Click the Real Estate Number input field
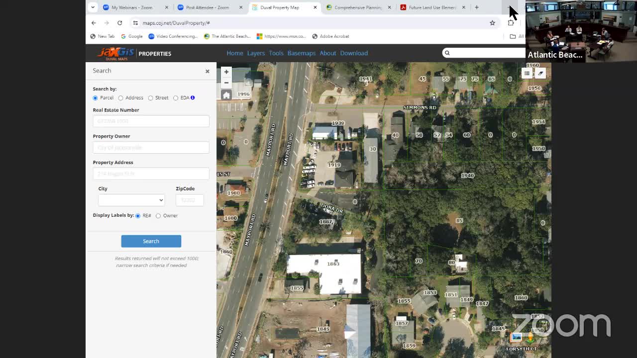The image size is (637, 358). pos(151,121)
